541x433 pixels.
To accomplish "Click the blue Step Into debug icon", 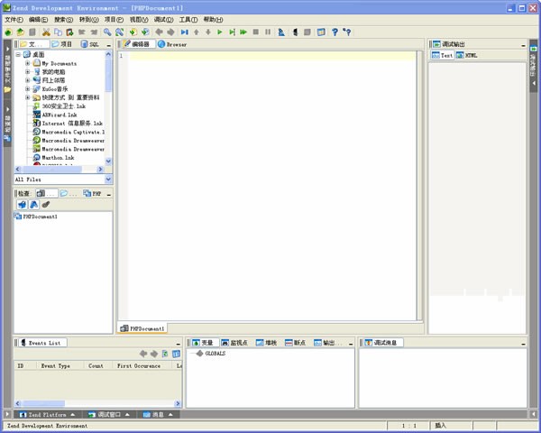I will (x=185, y=32).
